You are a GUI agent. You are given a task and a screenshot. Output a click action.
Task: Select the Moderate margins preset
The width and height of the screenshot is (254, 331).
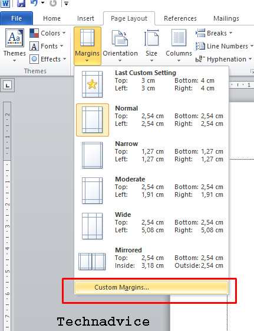pyautogui.click(x=151, y=190)
